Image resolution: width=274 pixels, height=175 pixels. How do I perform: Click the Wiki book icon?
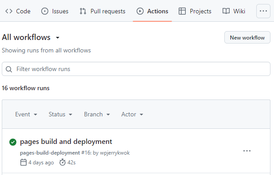point(226,11)
